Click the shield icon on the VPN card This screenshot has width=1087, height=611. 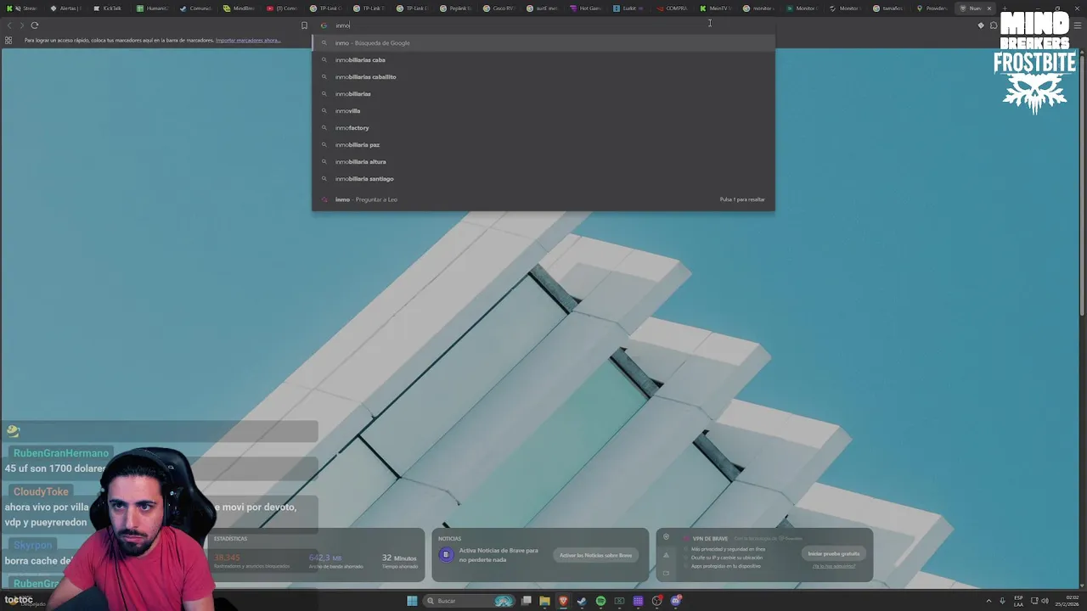[667, 537]
